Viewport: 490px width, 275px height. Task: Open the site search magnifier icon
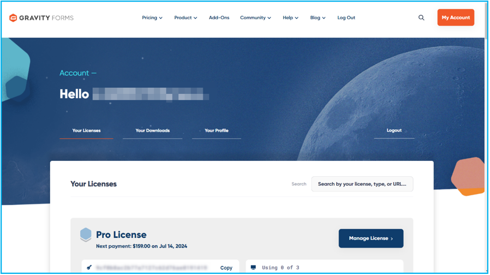tap(421, 17)
